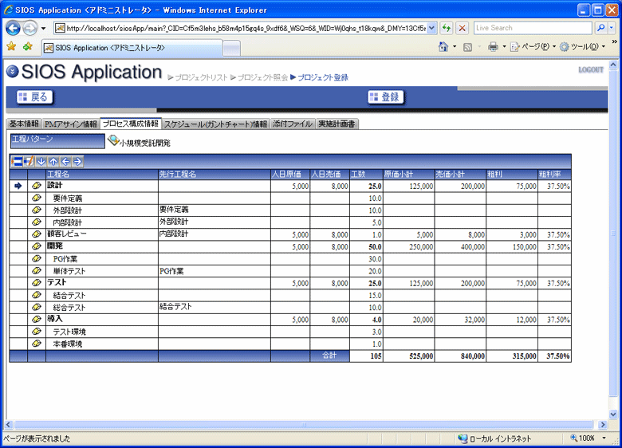Viewport: 622px width, 448px height.
Task: Click the total 売価小計 cell 840,000
Action: pos(460,356)
